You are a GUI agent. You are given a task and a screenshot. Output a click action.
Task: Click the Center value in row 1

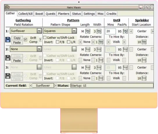(x=142, y=31)
